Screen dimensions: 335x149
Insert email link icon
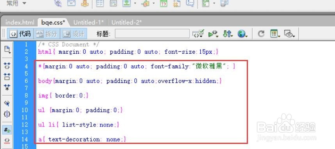point(71,3)
